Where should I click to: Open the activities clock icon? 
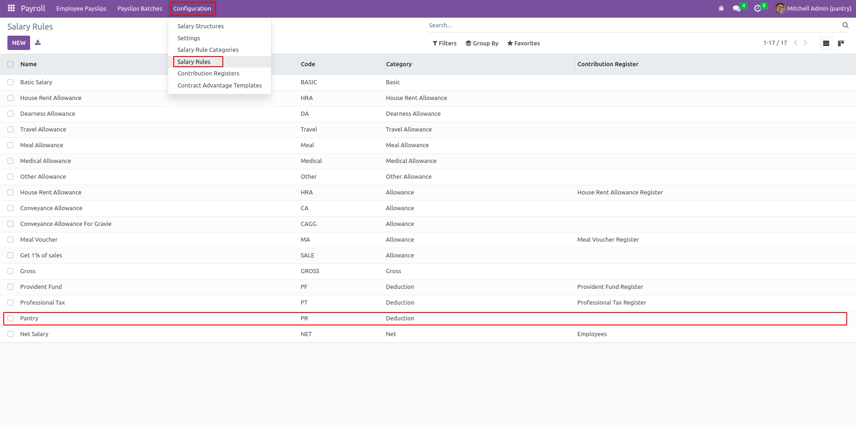pos(758,8)
